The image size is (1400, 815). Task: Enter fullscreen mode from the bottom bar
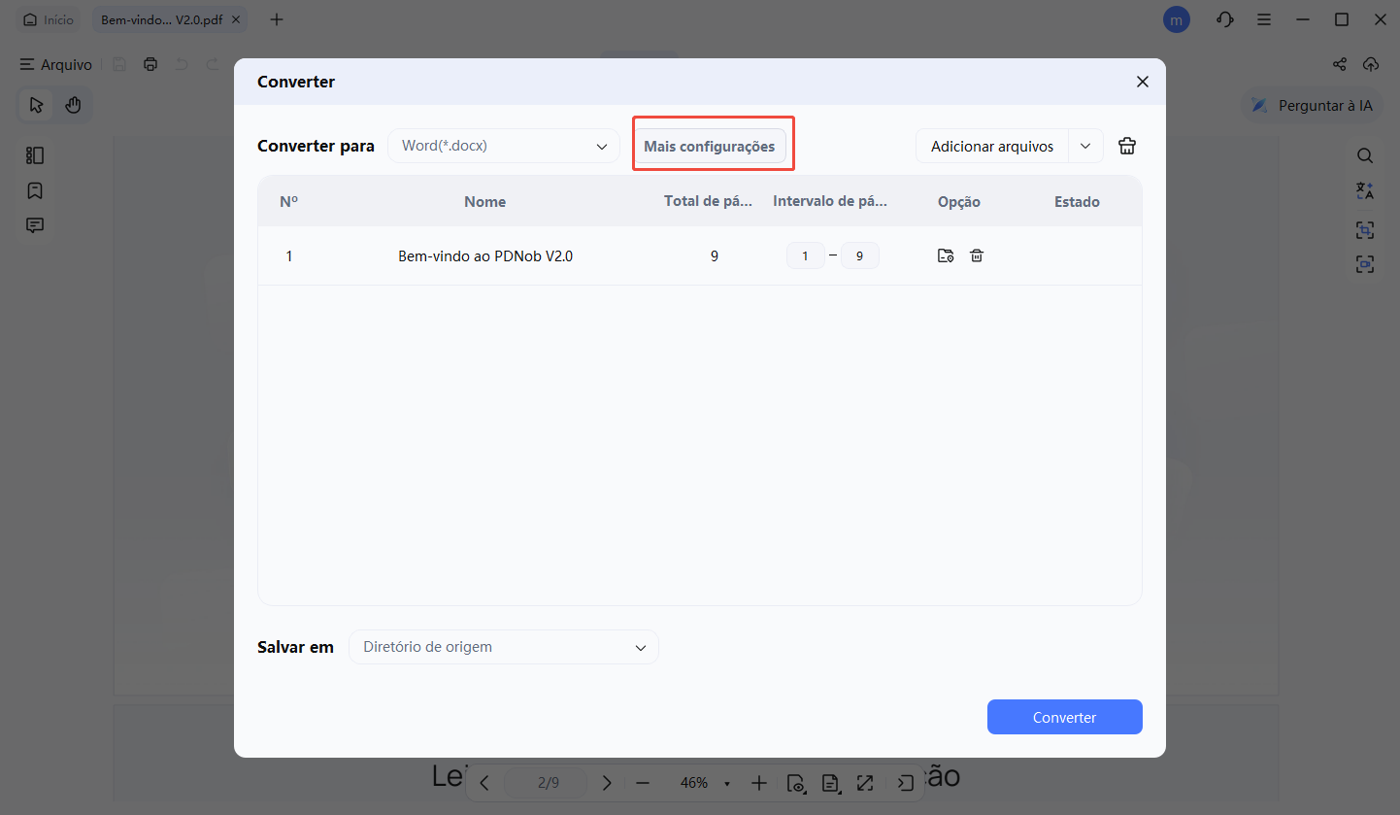pos(865,782)
